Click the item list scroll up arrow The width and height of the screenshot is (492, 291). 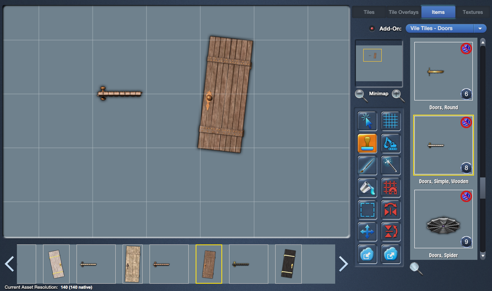tap(483, 42)
